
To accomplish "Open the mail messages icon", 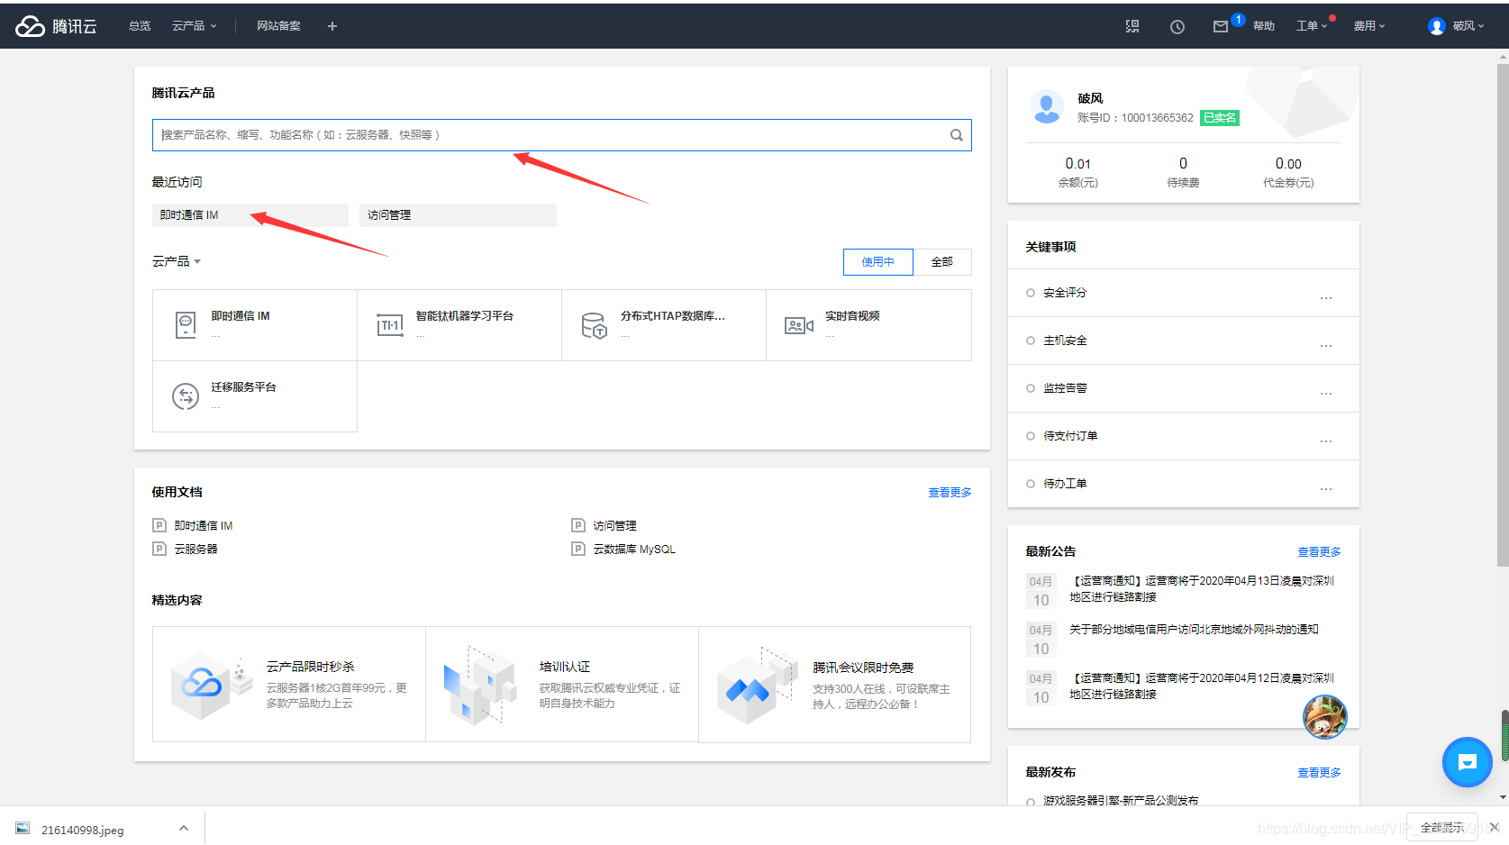I will 1221,26.
